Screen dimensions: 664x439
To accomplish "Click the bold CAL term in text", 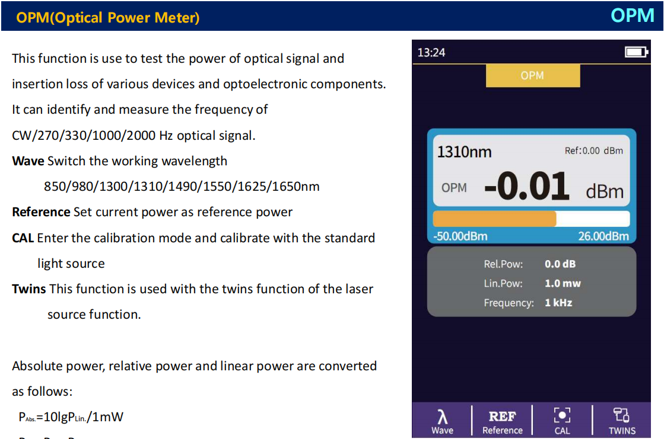I will tap(23, 238).
